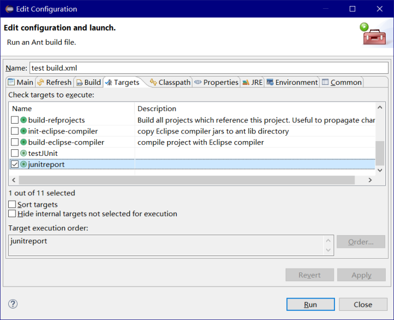Screen dimensions: 394x320
Task: Switch to the Build tab
Action: 88,82
